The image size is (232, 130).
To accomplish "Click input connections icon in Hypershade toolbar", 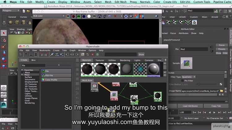I will (67, 55).
